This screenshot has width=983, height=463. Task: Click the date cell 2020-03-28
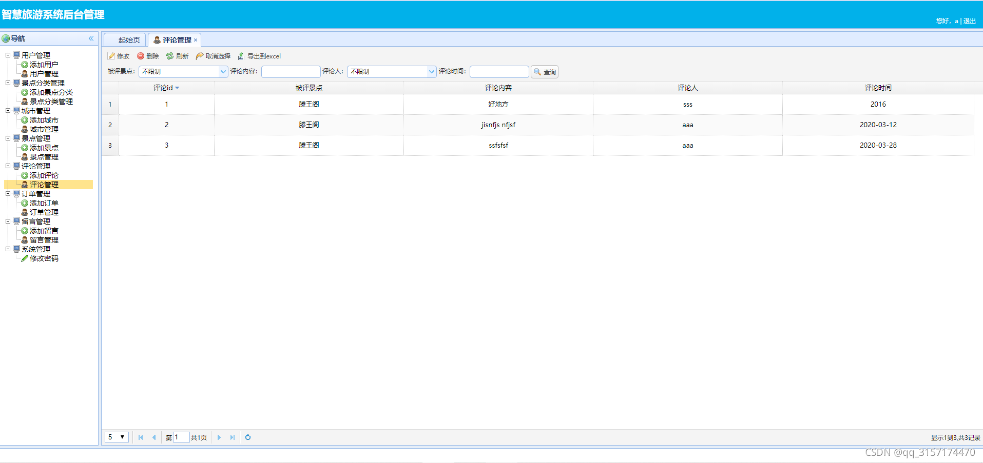(x=878, y=145)
